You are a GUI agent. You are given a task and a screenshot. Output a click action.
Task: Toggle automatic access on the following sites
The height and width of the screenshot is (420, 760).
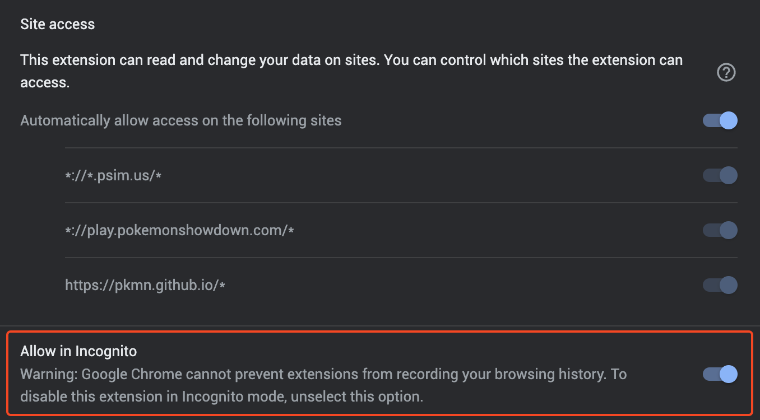pyautogui.click(x=720, y=120)
